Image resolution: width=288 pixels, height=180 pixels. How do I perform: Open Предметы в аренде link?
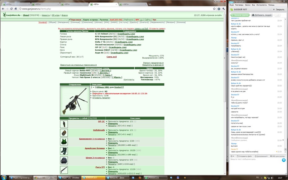153,65
